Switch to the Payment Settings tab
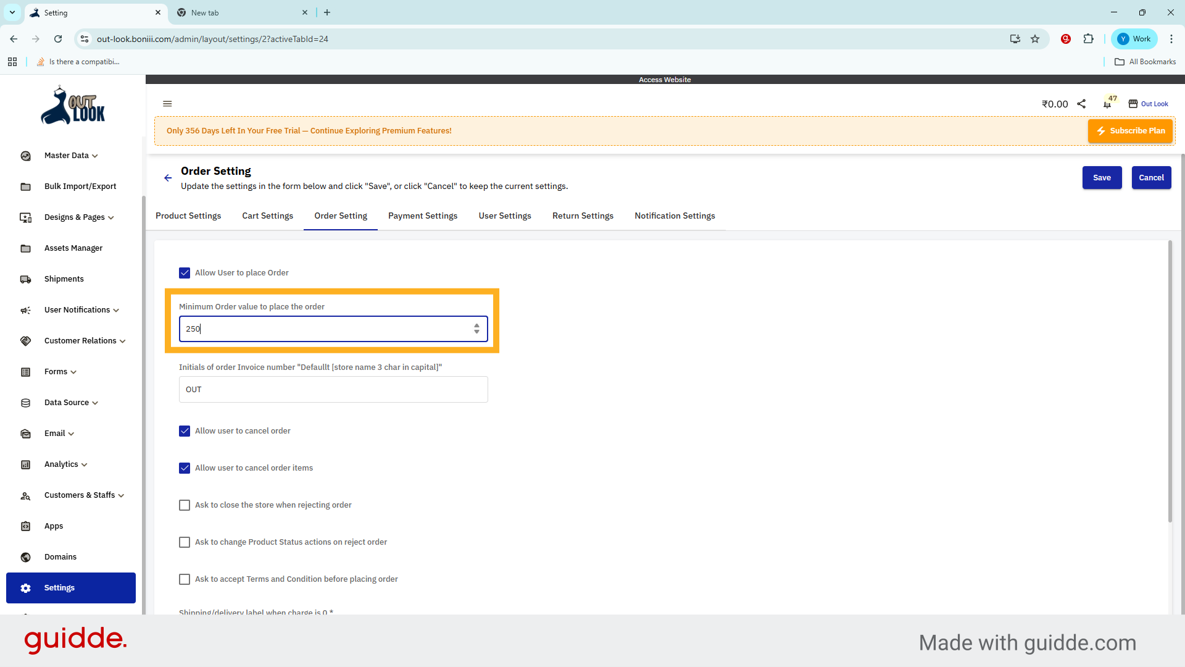The width and height of the screenshot is (1185, 667). (x=423, y=216)
